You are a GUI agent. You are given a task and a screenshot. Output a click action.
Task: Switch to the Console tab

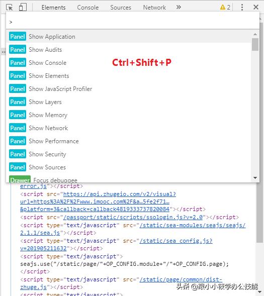pos(88,8)
